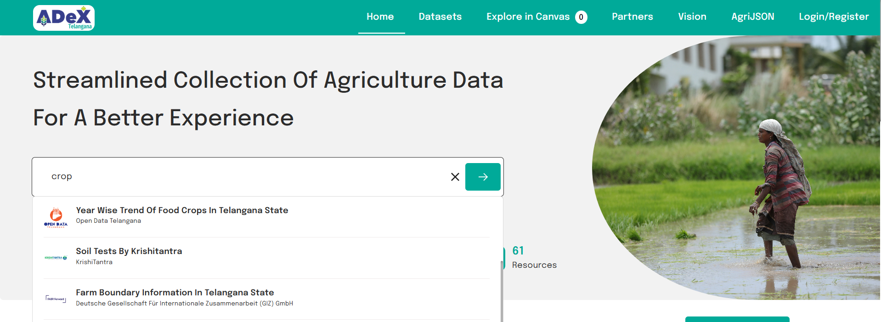The height and width of the screenshot is (322, 881).
Task: Submit search using the arrow button
Action: click(x=482, y=177)
